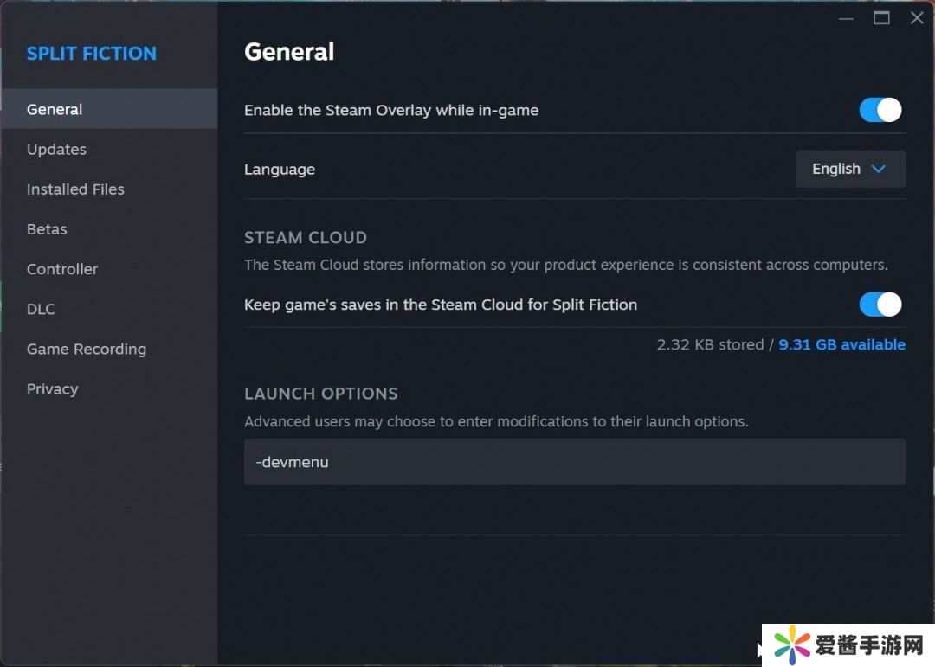
Task: Show the DLC section
Action: [41, 309]
